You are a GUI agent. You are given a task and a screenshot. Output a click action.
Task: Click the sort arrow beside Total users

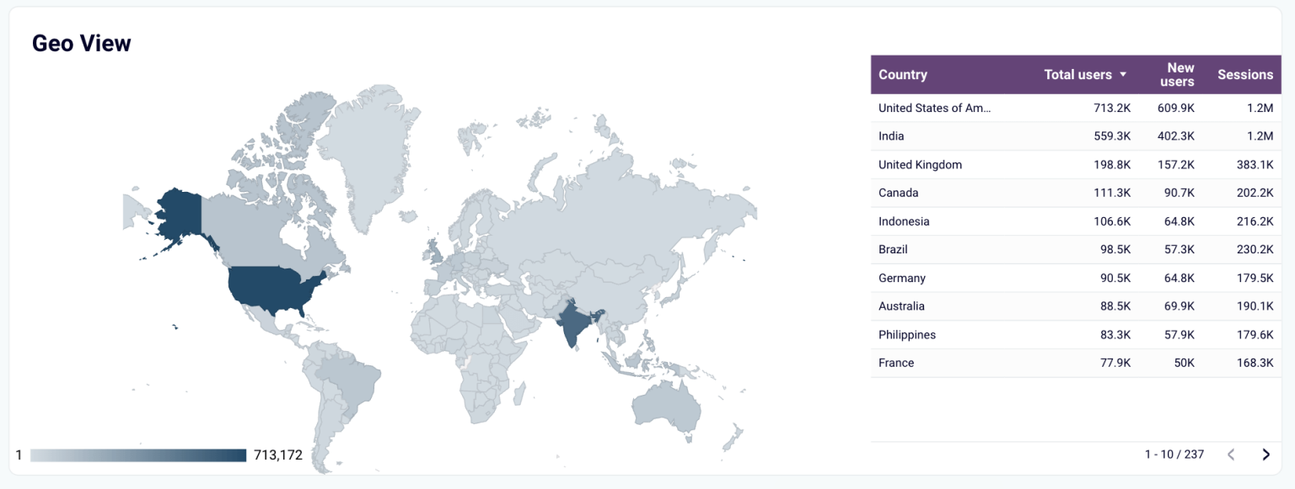click(1123, 74)
